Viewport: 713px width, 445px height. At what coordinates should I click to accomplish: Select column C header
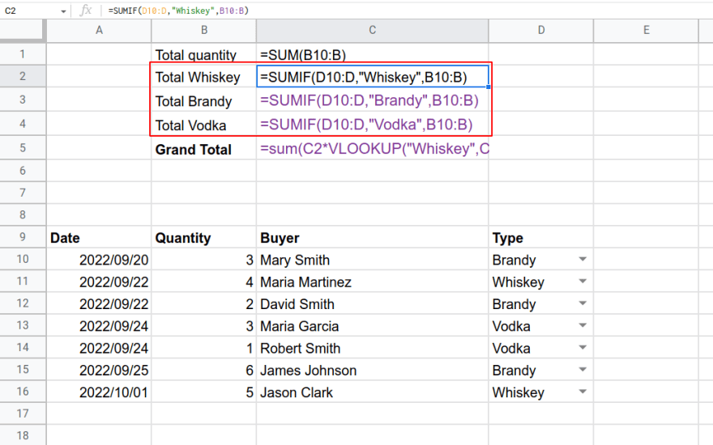click(373, 31)
